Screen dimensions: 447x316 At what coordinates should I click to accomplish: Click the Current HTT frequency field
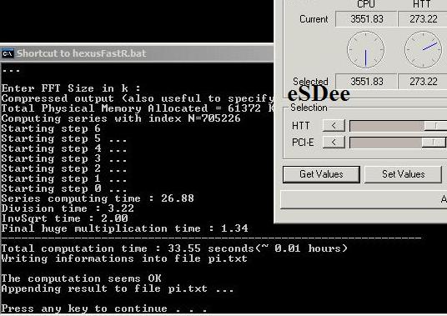pos(423,19)
